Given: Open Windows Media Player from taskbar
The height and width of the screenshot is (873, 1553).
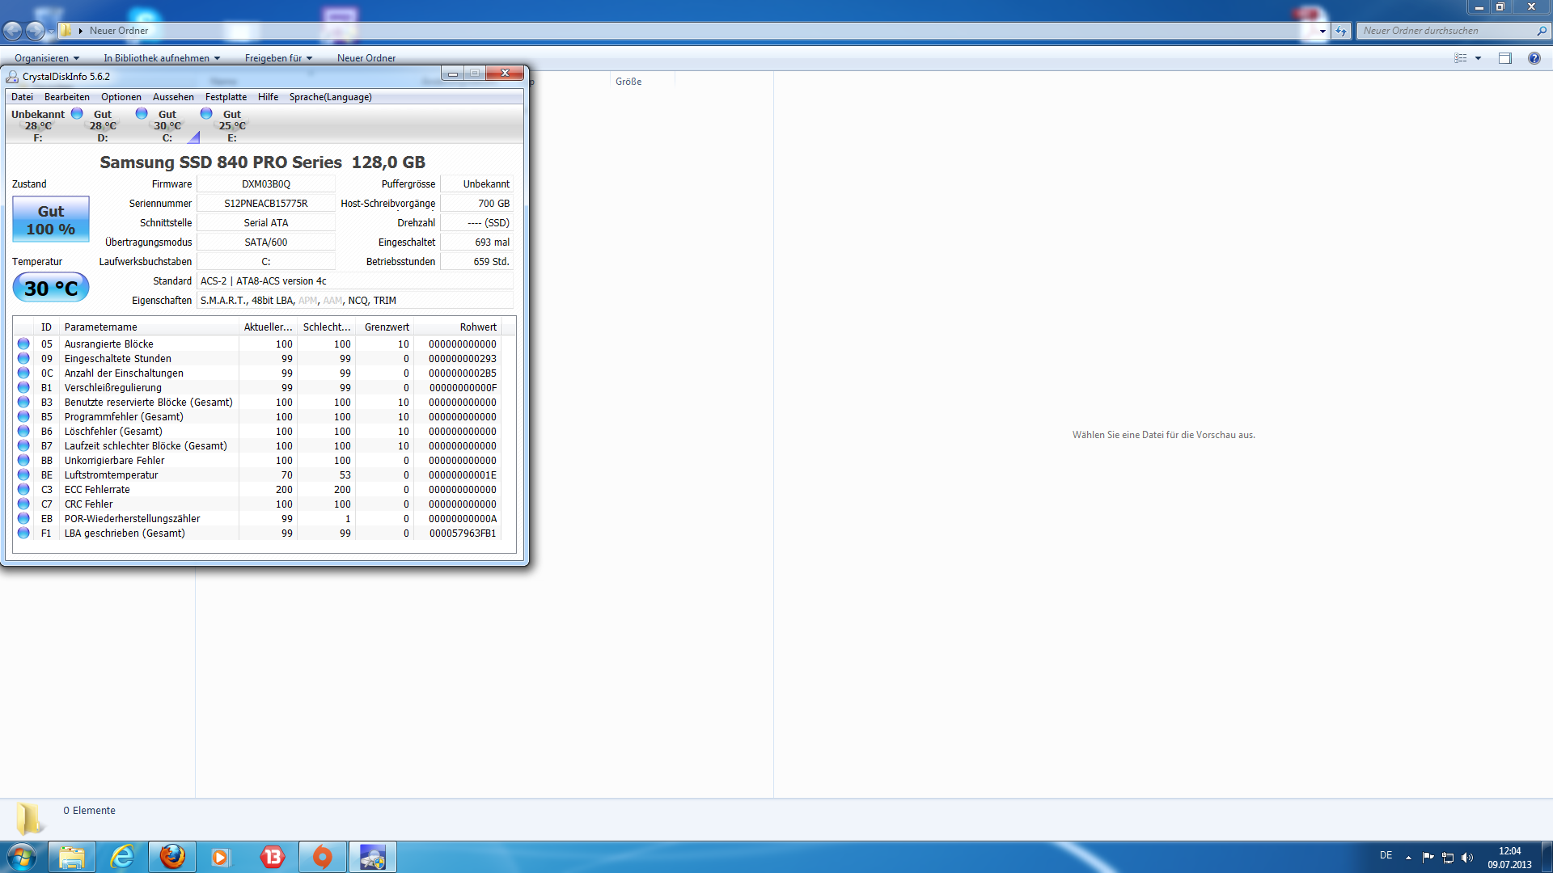Looking at the screenshot, I should (221, 857).
